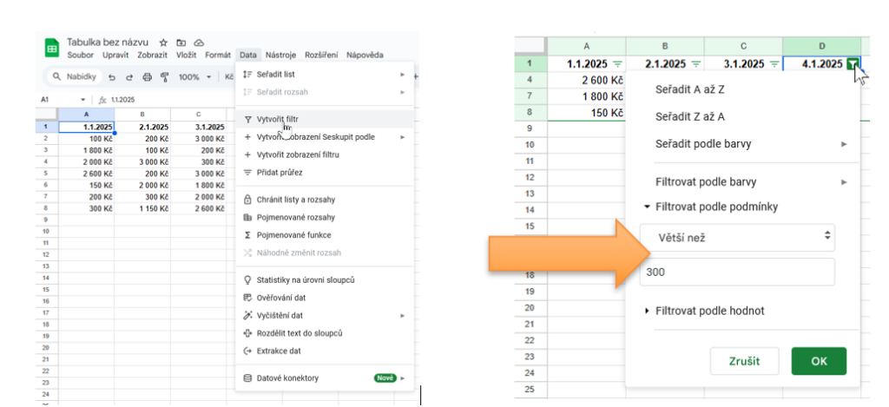Toggle the filter icon in column B header

[x=695, y=64]
